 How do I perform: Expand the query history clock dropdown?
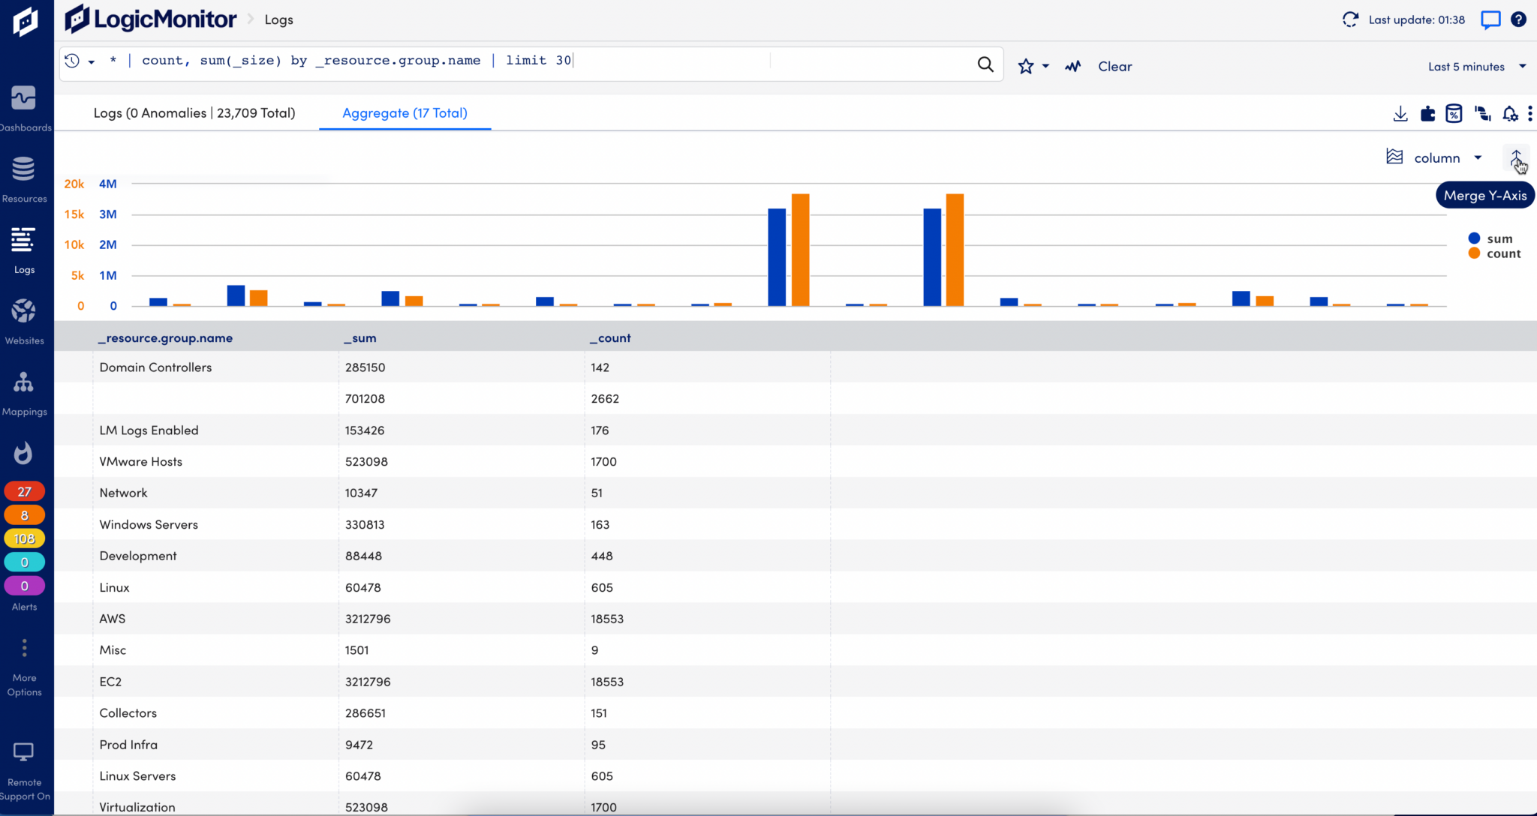point(80,61)
